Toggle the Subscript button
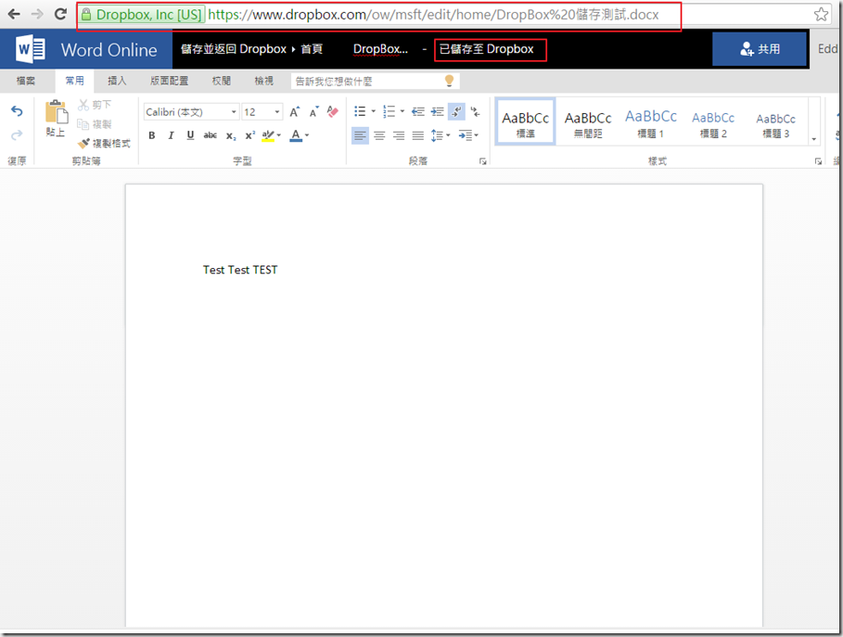The image size is (843, 637). pos(231,135)
